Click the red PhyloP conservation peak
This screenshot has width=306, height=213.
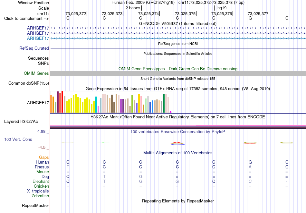[177, 143]
